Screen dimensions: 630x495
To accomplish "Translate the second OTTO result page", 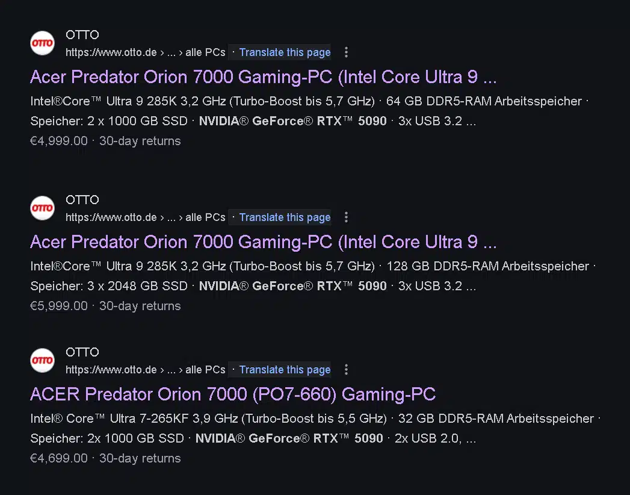I will pos(285,217).
